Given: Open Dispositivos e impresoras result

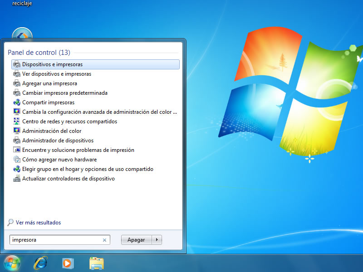Looking at the screenshot, I should coord(95,64).
